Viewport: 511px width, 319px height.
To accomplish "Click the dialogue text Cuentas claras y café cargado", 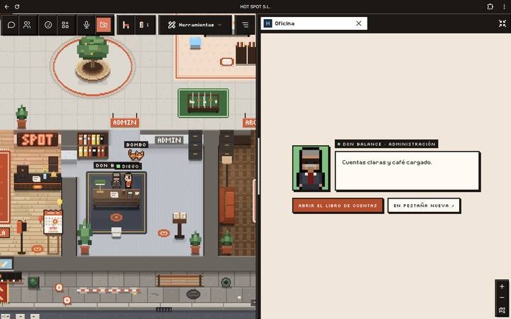I will 387,162.
